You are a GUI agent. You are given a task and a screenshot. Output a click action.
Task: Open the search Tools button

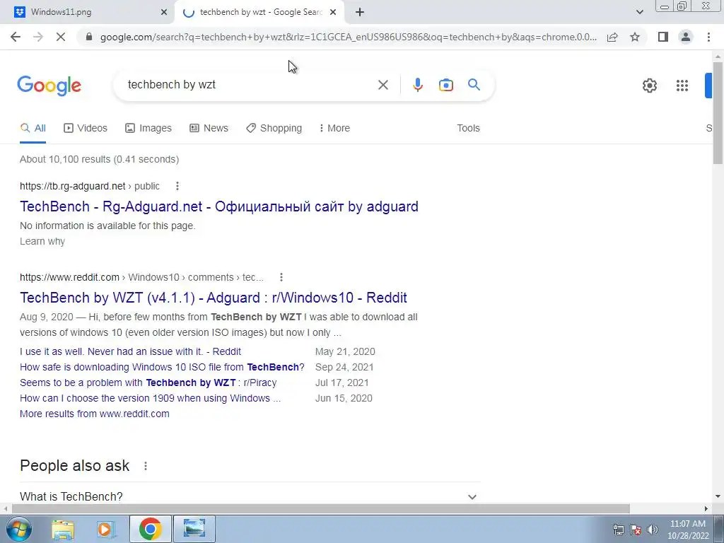(468, 128)
